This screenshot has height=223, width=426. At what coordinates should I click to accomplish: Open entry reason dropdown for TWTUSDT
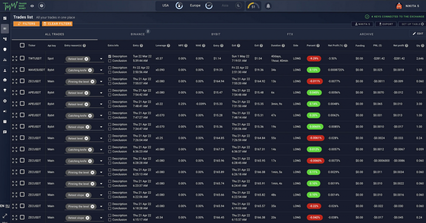(x=101, y=59)
